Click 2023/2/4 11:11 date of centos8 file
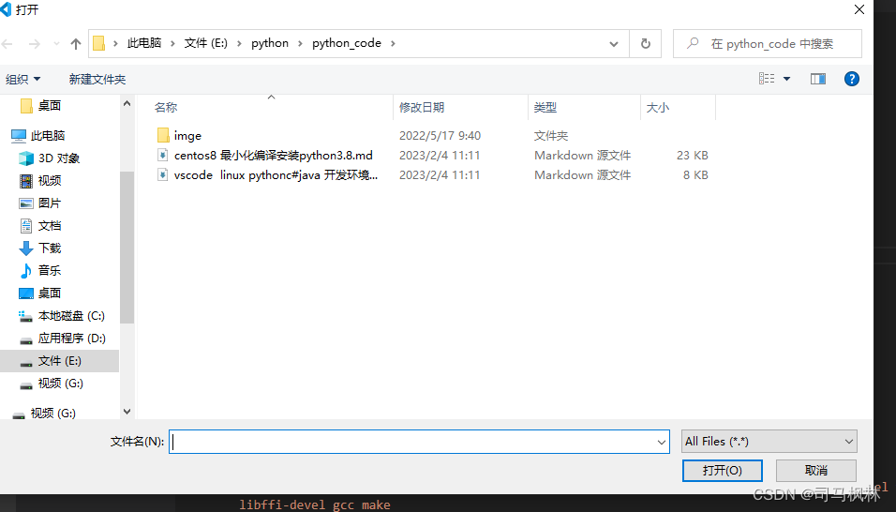The image size is (896, 512). pos(440,156)
